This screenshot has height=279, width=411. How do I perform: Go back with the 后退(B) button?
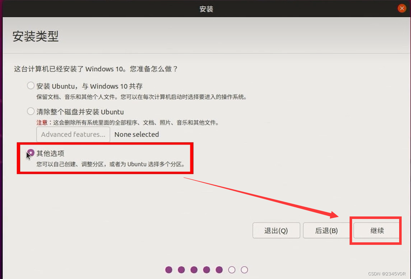tap(327, 230)
